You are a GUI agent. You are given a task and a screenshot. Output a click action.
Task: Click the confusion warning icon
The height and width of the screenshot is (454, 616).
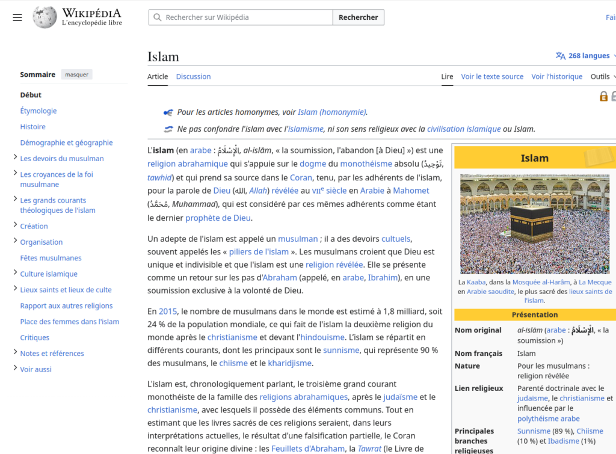point(168,129)
